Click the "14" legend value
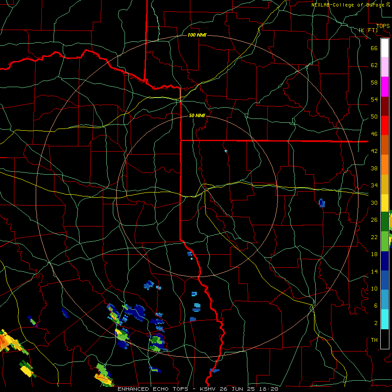The width and height of the screenshot is (392, 392). pos(374,271)
